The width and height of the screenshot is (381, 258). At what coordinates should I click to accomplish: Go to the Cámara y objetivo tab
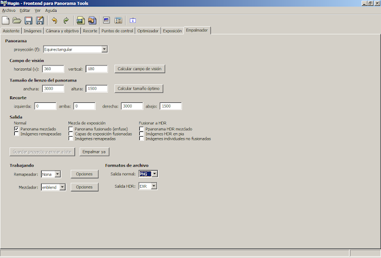coord(62,31)
